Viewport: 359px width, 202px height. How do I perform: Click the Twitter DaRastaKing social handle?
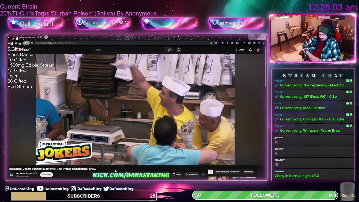pyautogui.click(x=118, y=189)
